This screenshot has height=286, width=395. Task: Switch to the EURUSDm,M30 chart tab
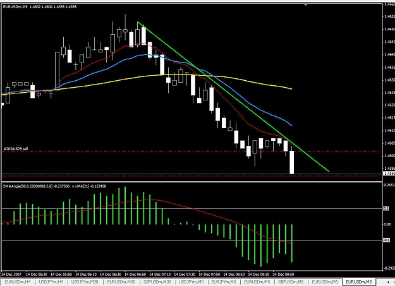121,282
